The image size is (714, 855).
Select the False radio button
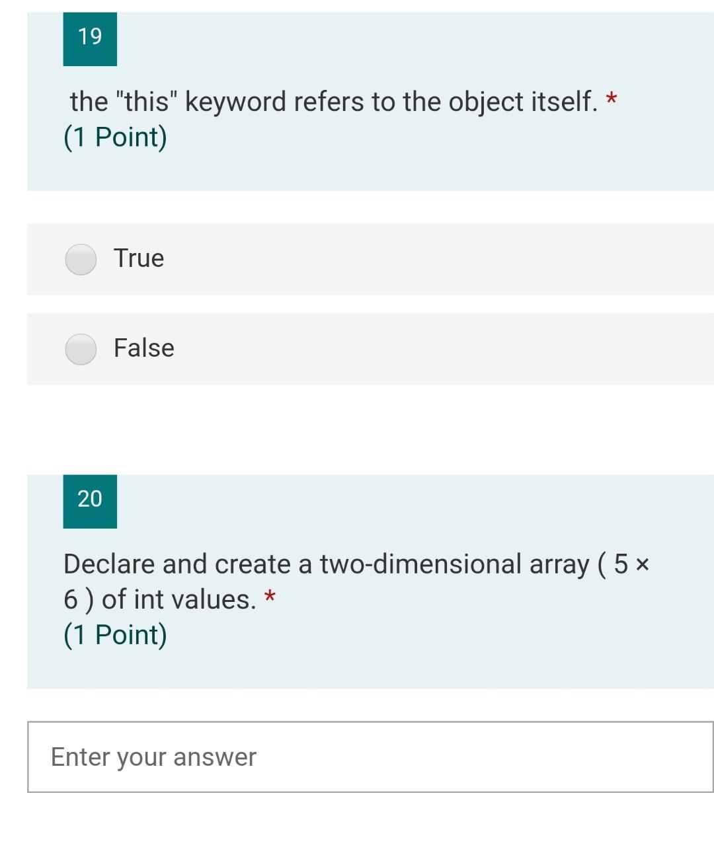point(80,349)
